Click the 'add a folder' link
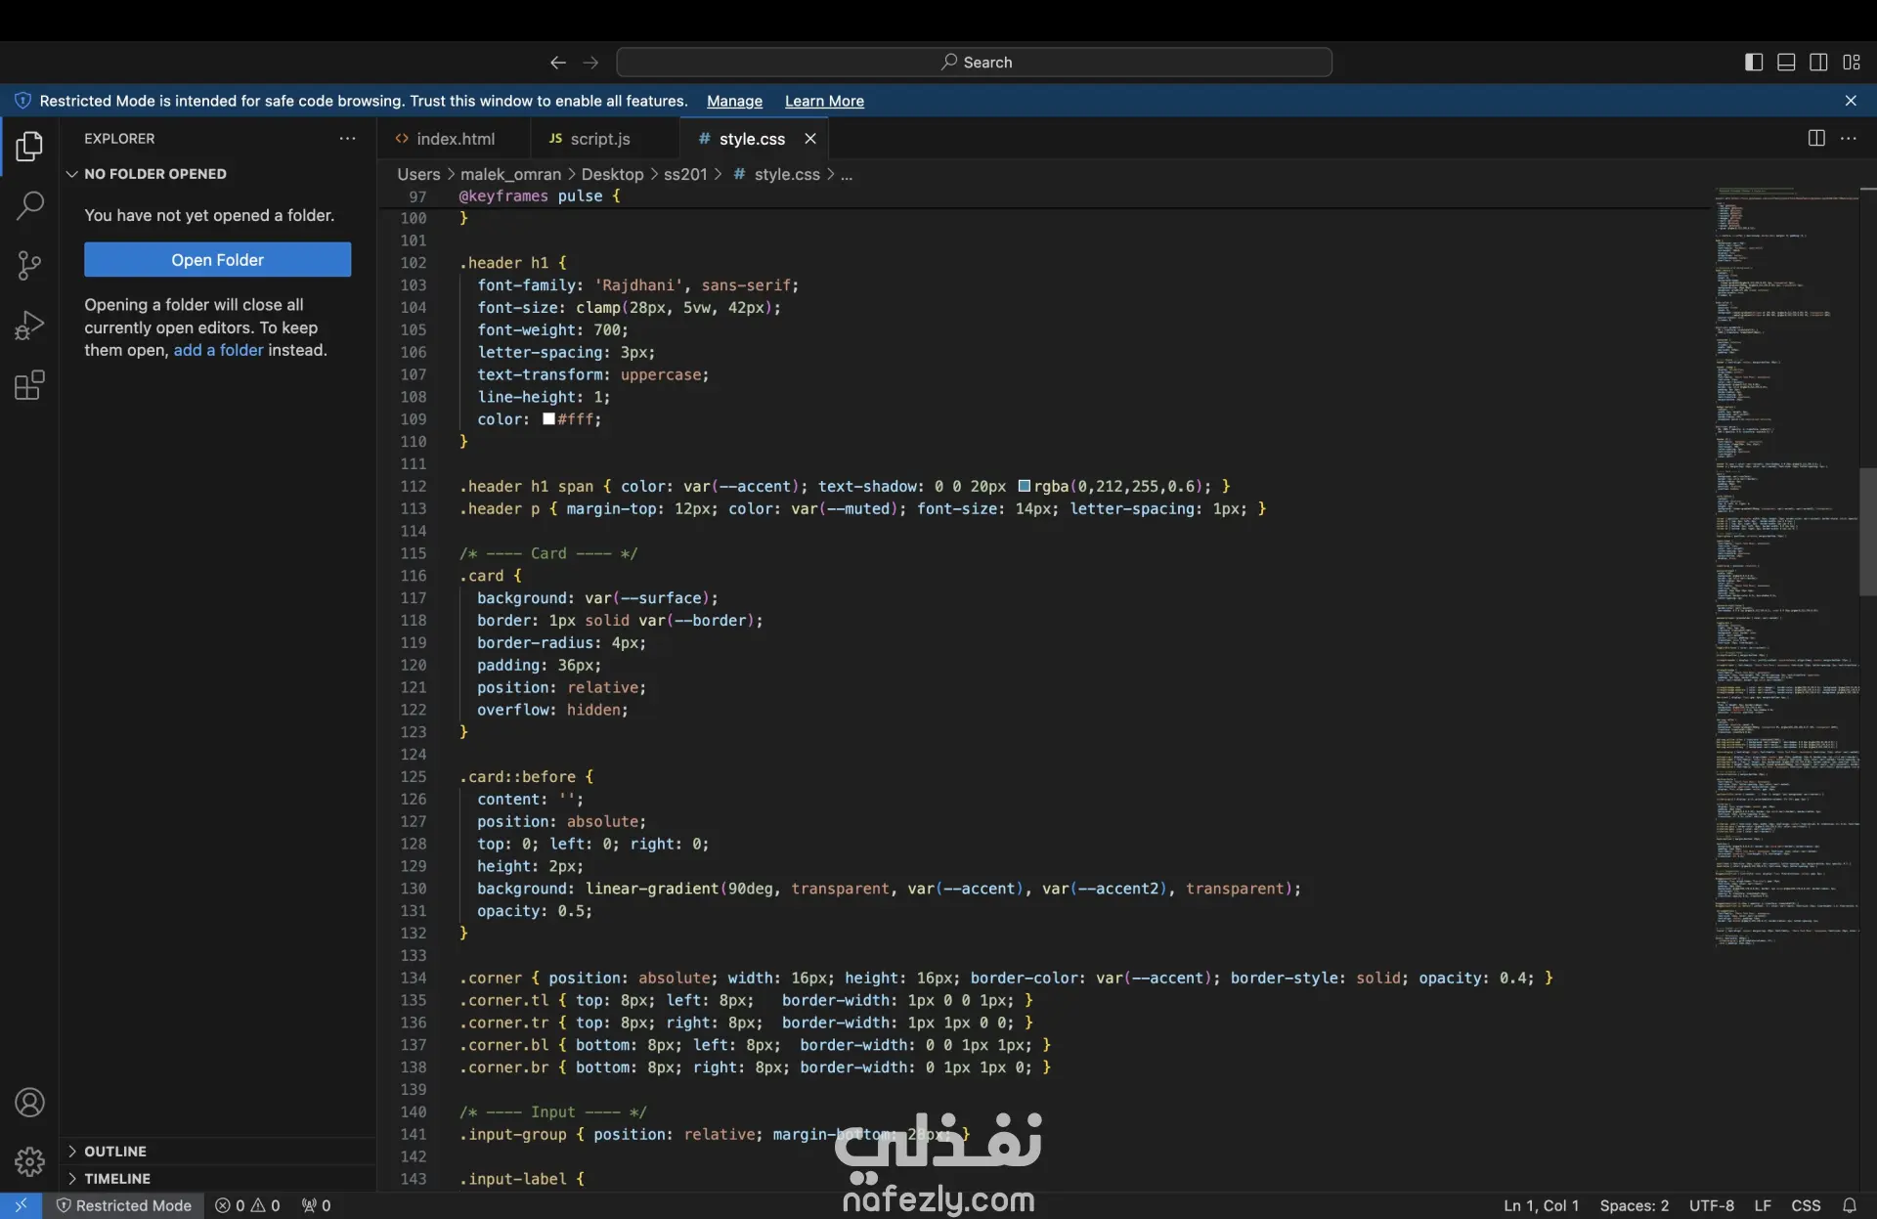The width and height of the screenshot is (1877, 1219). click(218, 350)
